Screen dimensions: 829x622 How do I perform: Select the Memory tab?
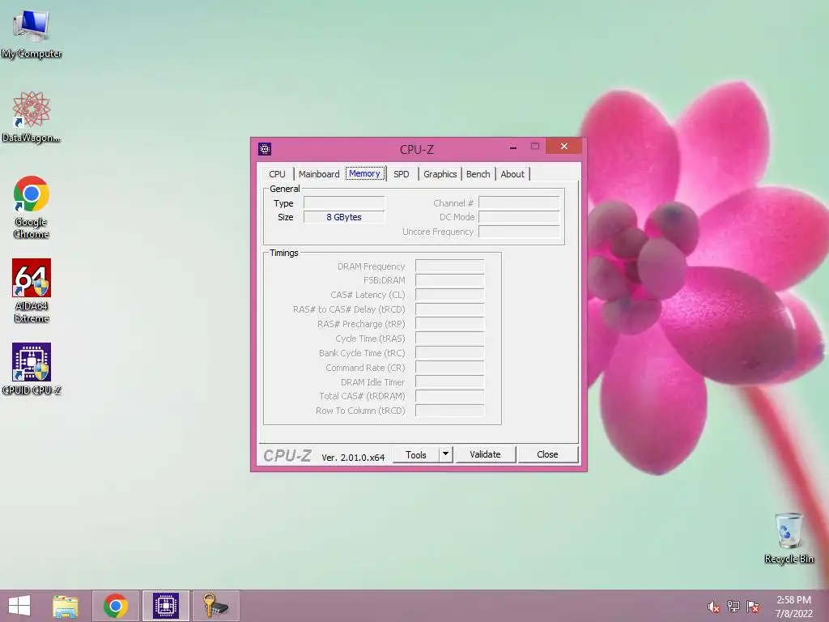[x=365, y=173]
